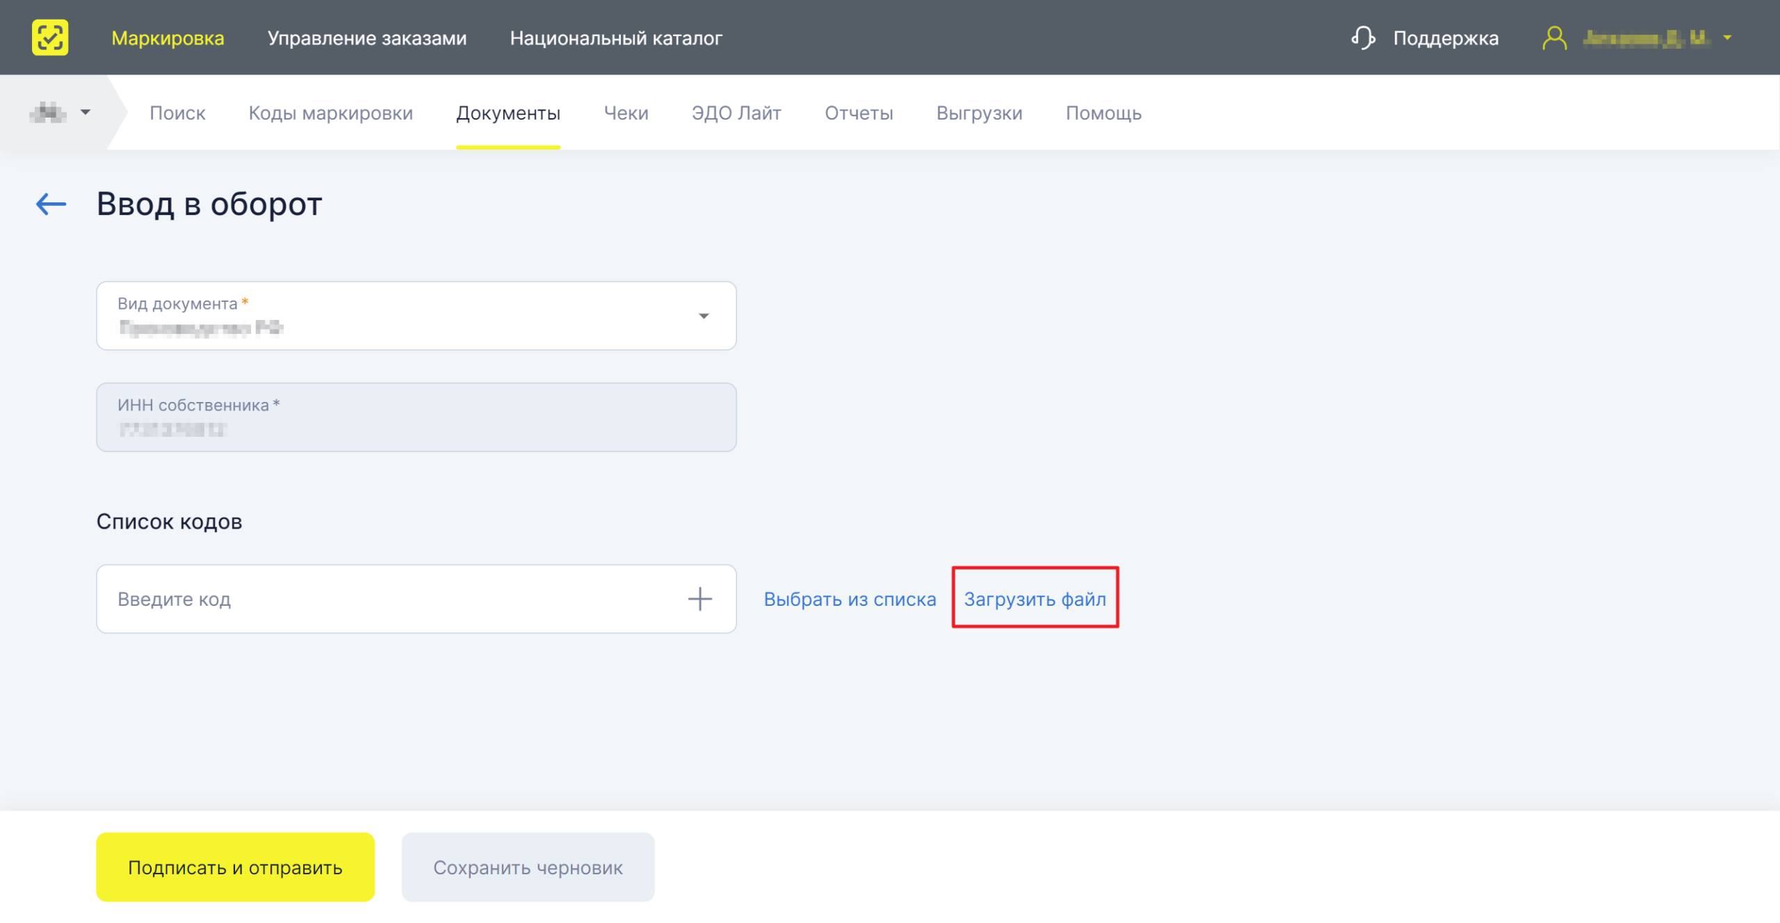Click Загрузить файл link
The image size is (1780, 923).
[1035, 599]
